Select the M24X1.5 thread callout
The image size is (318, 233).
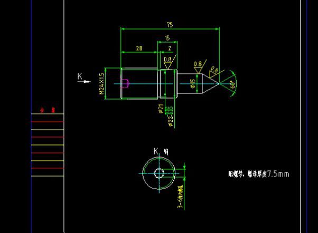click(101, 83)
